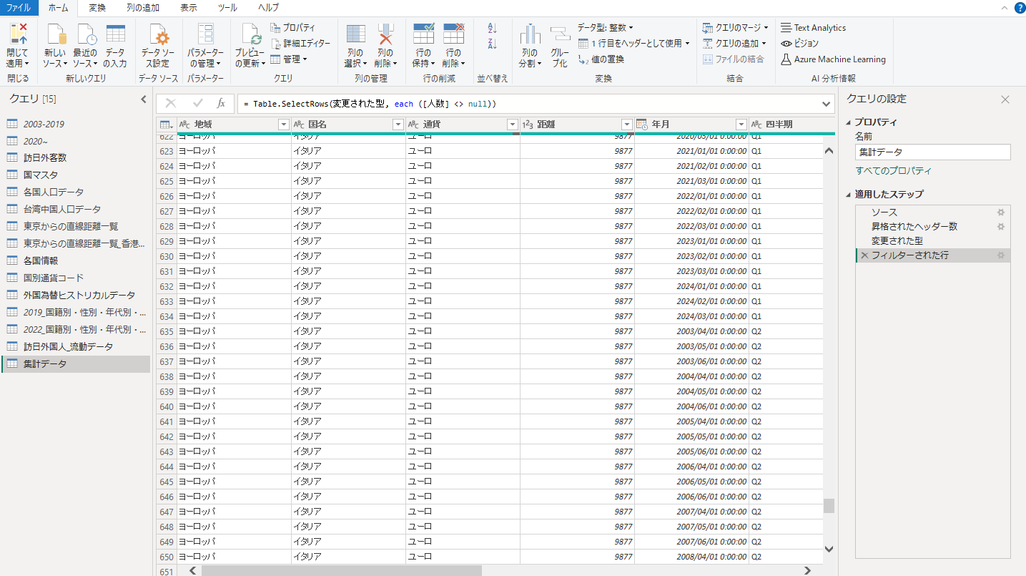Click the horizontal scrollbar thumb of the grid
The width and height of the screenshot is (1026, 576).
click(x=342, y=571)
